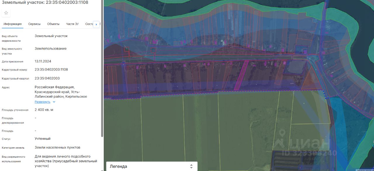Click the Статус field label

(x=6, y=139)
